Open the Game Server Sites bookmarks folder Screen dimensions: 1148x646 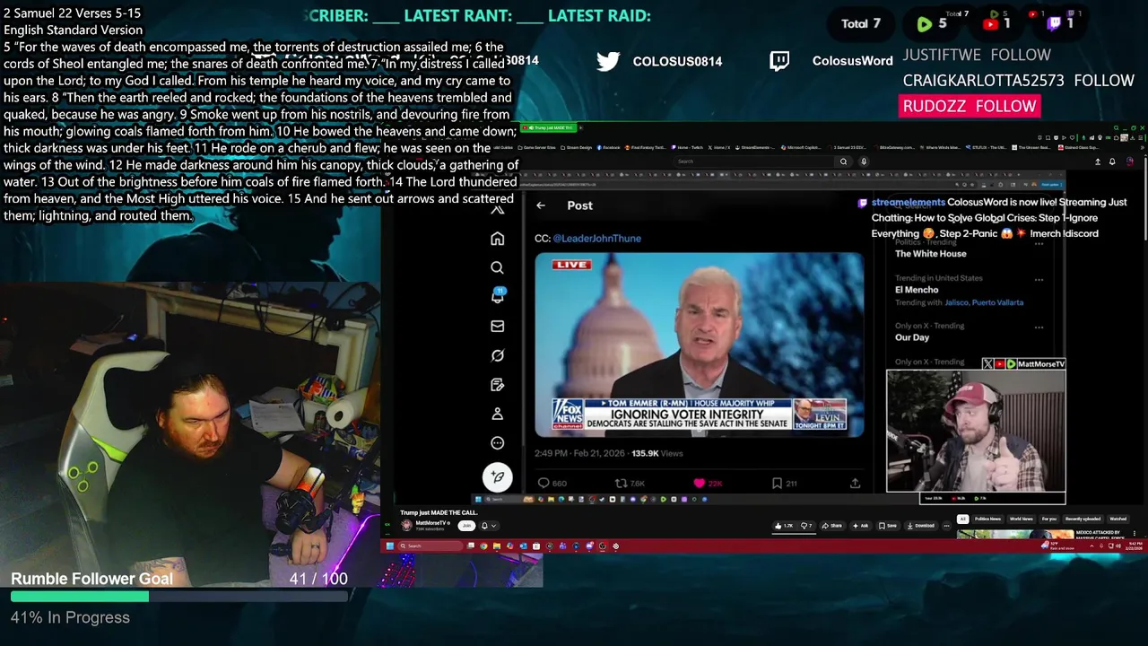[536, 148]
